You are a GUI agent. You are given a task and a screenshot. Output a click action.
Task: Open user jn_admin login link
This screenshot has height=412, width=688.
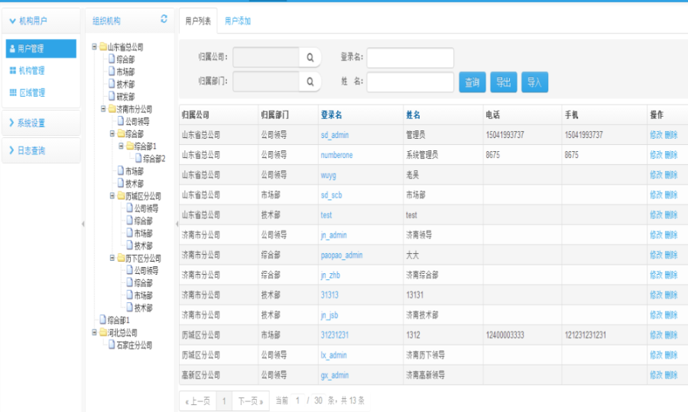[x=333, y=235]
